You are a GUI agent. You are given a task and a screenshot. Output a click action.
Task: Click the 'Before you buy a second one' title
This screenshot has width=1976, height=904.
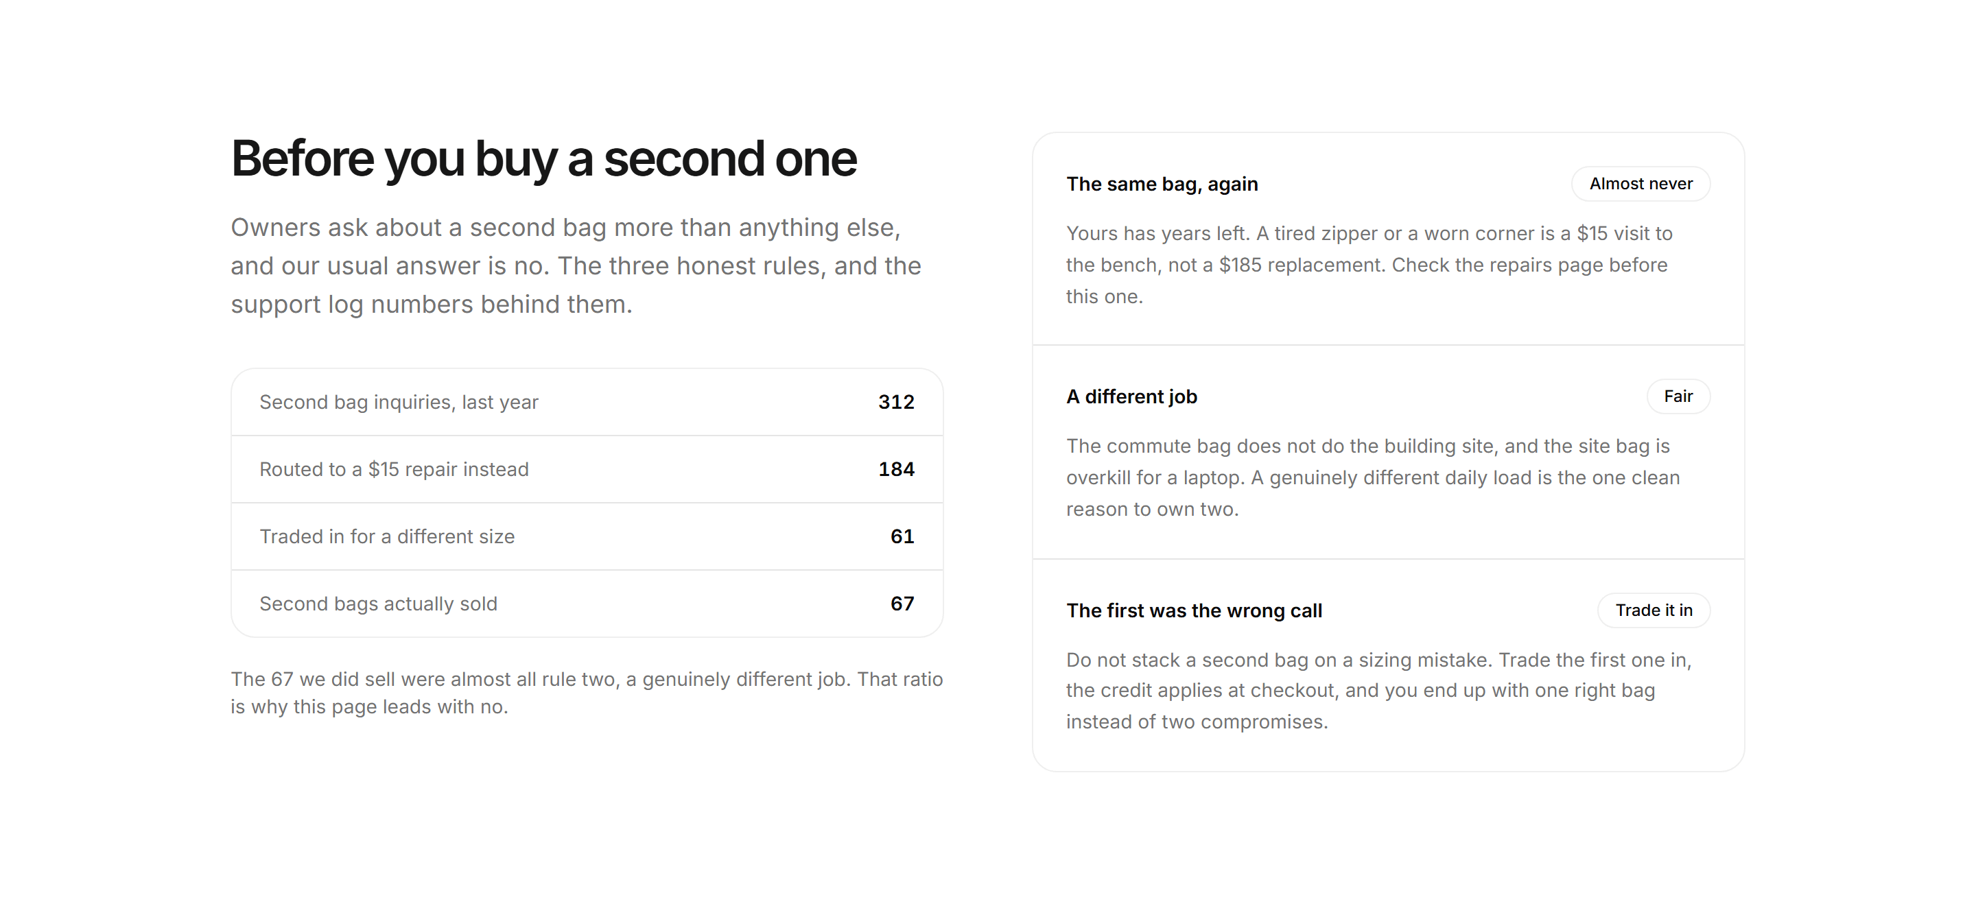(x=544, y=158)
